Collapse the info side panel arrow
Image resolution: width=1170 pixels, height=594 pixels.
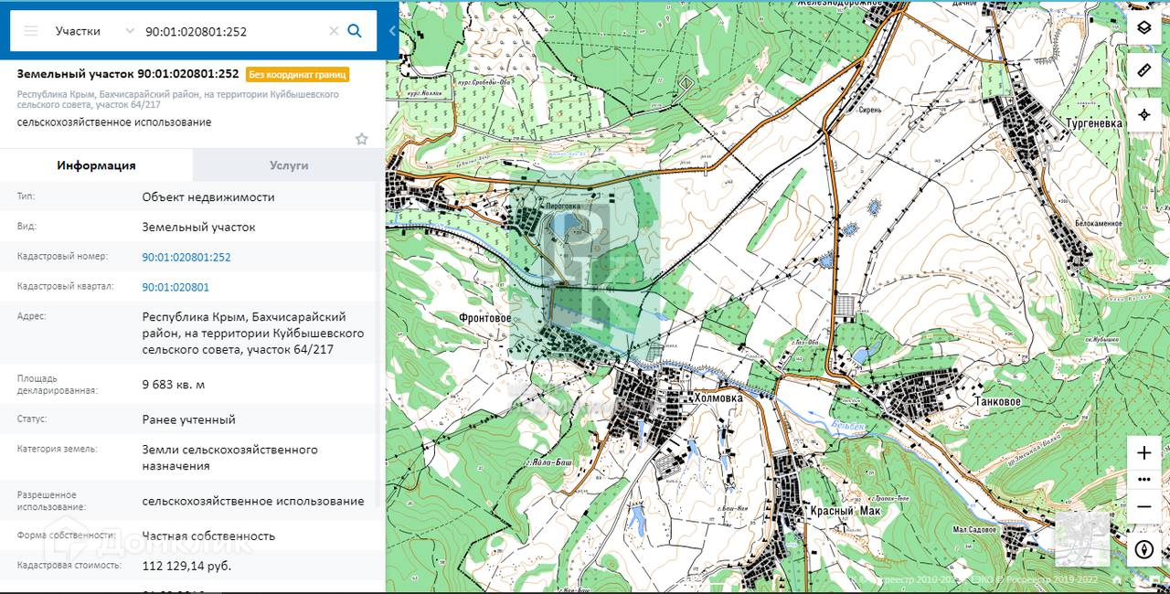coord(391,30)
